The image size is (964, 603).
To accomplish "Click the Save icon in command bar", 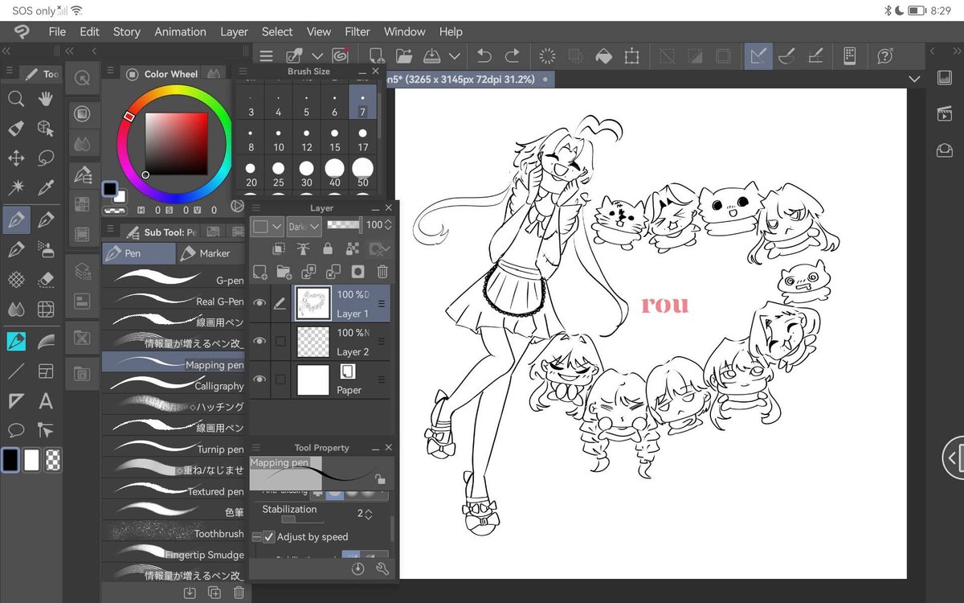I will tap(432, 55).
